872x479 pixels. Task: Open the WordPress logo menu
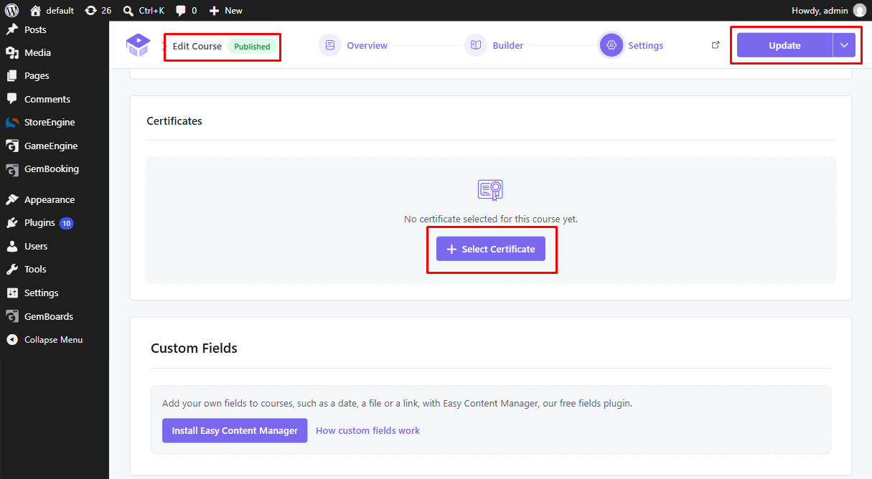point(11,10)
